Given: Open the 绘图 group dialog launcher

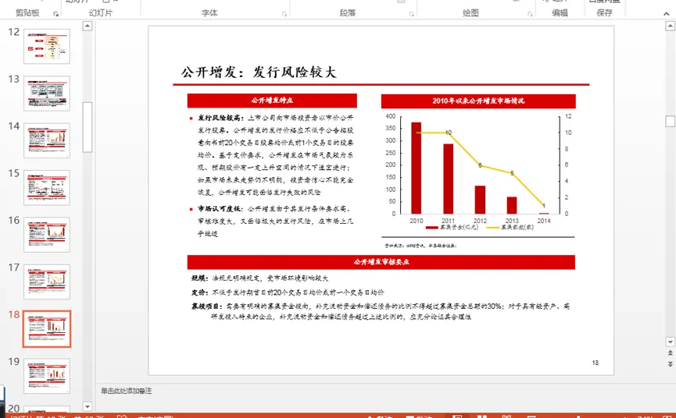Looking at the screenshot, I should [x=530, y=14].
